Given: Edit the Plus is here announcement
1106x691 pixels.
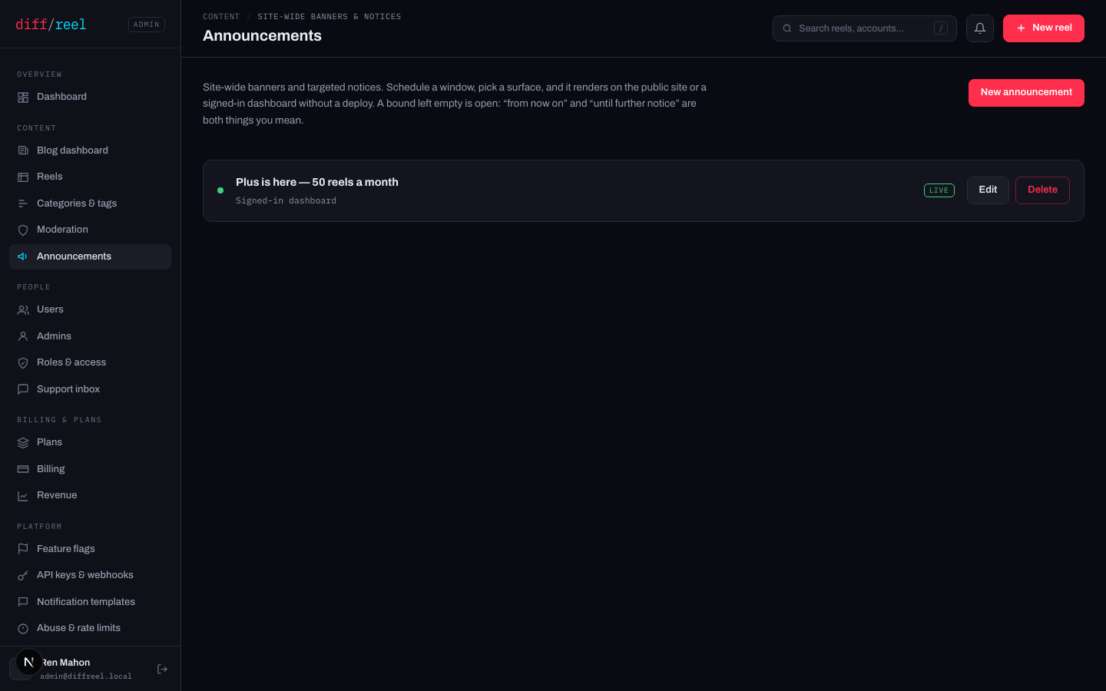Looking at the screenshot, I should click(x=988, y=190).
